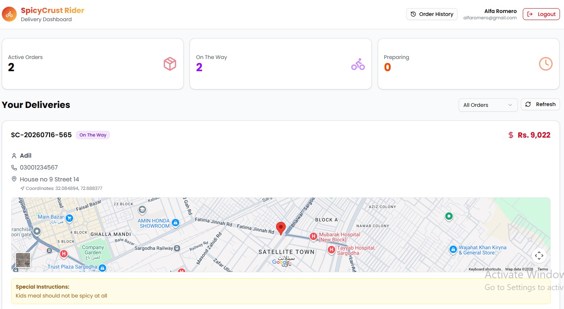Click the location pin icon by address

[14, 179]
